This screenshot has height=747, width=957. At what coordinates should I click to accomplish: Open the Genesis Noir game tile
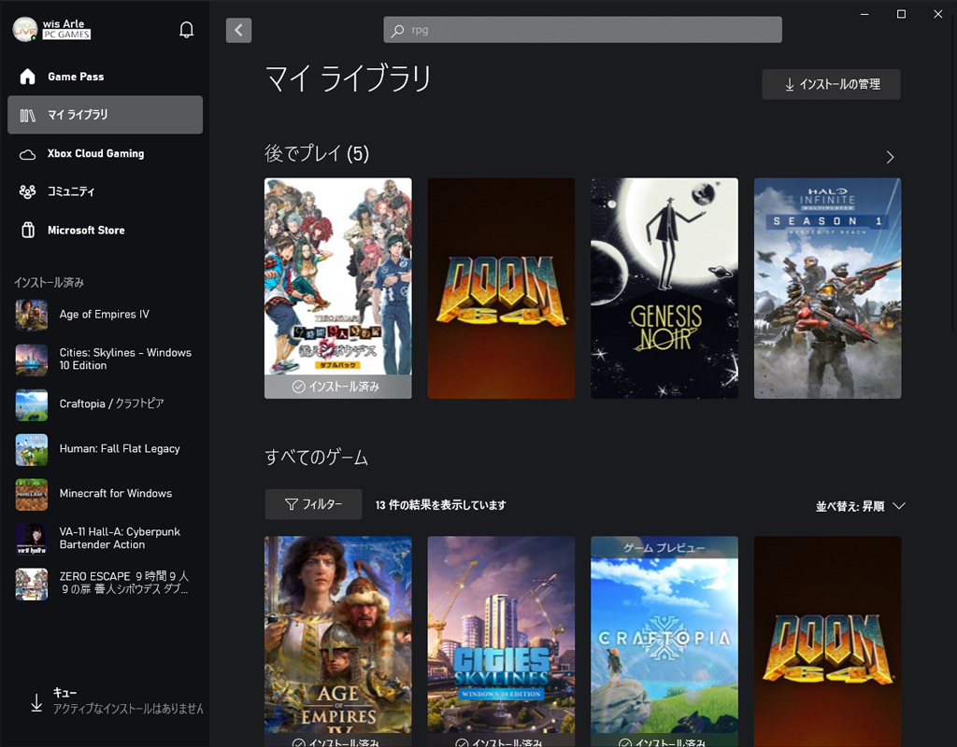pos(664,288)
